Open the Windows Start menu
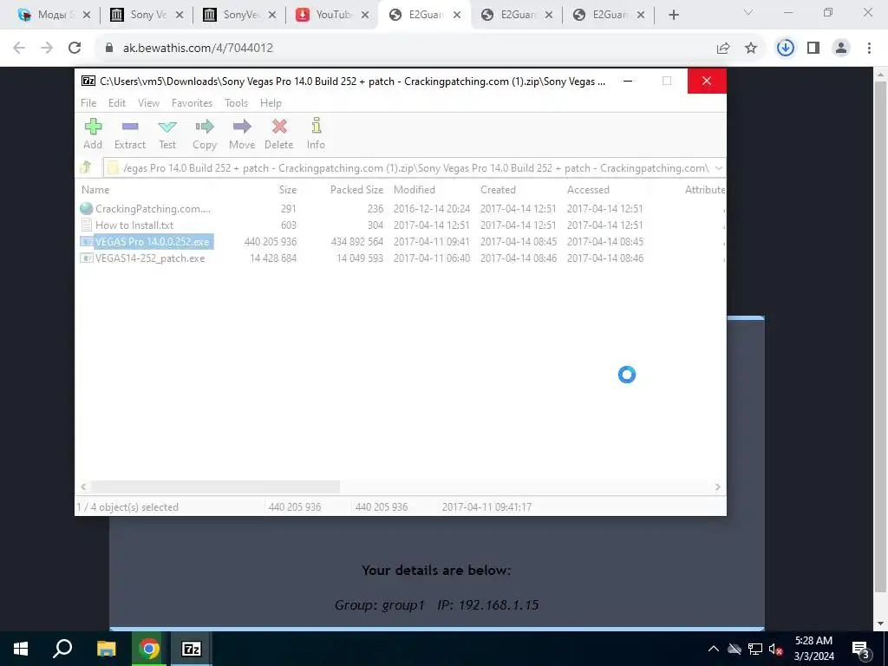The width and height of the screenshot is (888, 666). [21, 649]
